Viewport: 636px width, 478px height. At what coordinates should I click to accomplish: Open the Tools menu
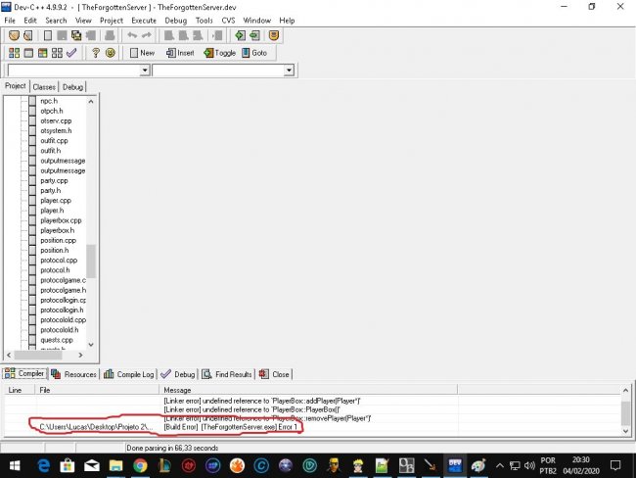tap(204, 21)
